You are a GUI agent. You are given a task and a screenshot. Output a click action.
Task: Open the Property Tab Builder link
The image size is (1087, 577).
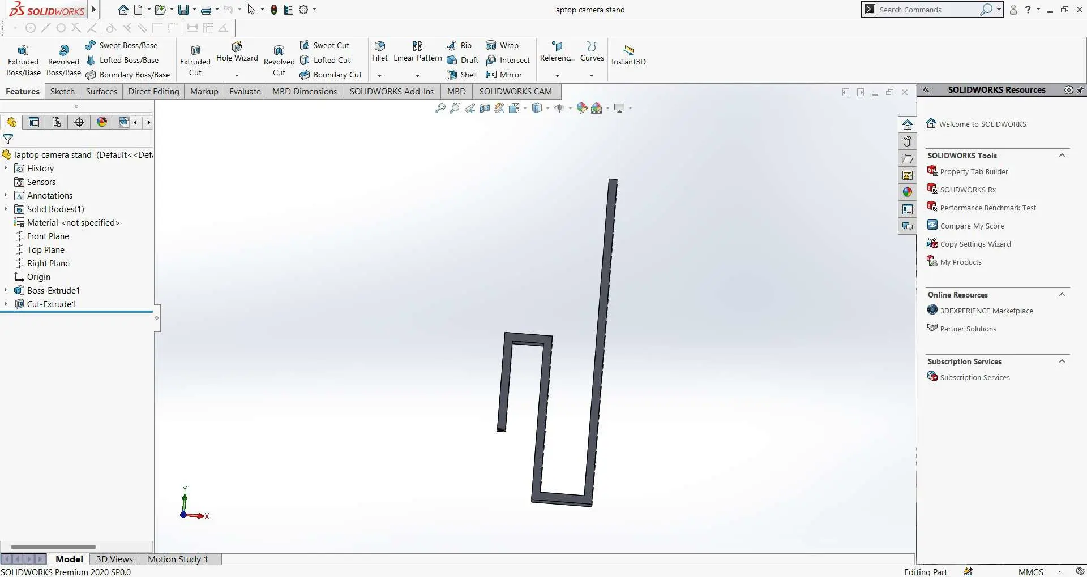coord(974,172)
